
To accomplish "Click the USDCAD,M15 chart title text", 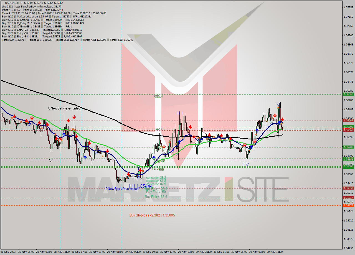I will click(14, 3).
